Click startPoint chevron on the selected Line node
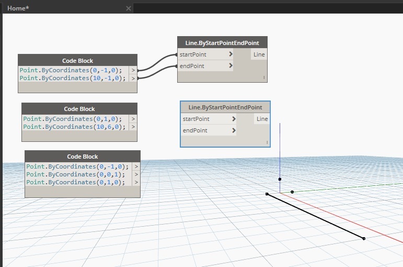Screen dimensions: 403x267 234,119
